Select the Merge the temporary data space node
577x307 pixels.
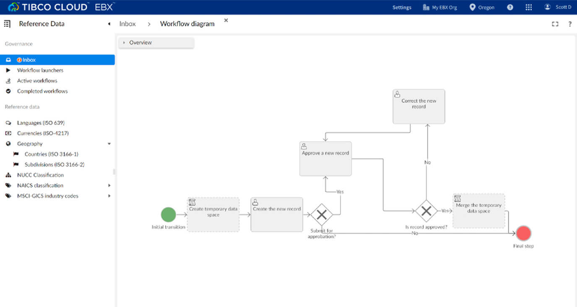click(479, 211)
